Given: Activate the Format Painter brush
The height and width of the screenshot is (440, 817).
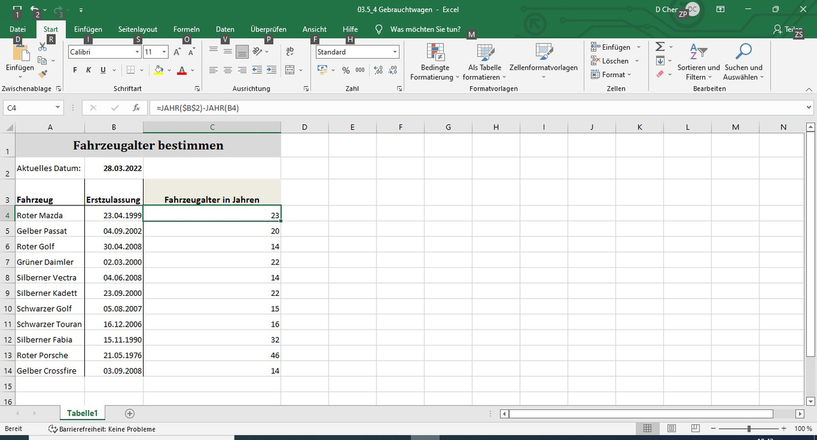Looking at the screenshot, I should 43,74.
